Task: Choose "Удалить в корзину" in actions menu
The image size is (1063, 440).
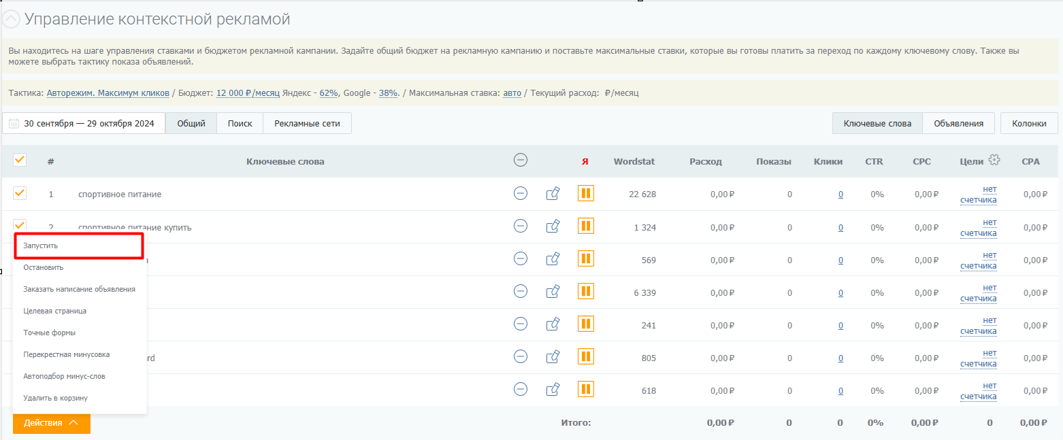Action: point(55,398)
